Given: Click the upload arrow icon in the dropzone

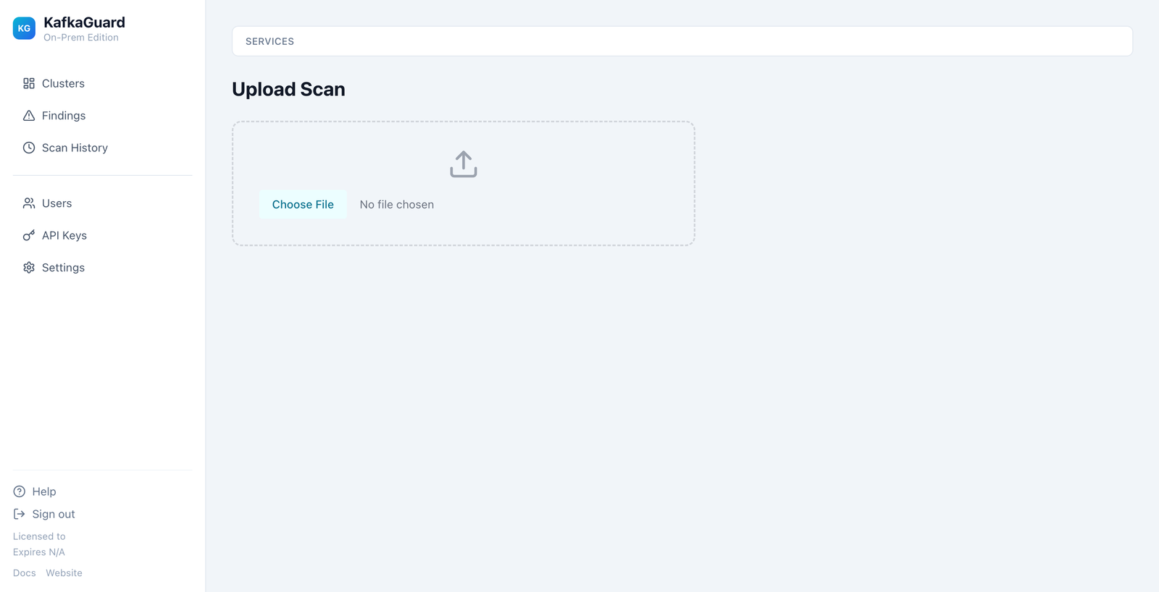Looking at the screenshot, I should coord(464,164).
